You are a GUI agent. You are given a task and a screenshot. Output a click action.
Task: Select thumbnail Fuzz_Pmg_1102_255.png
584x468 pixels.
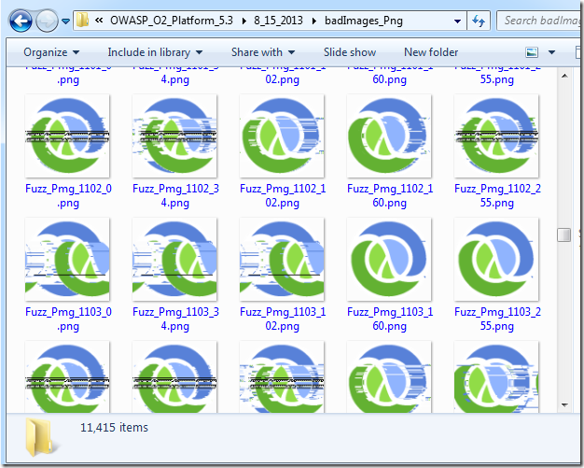click(496, 135)
